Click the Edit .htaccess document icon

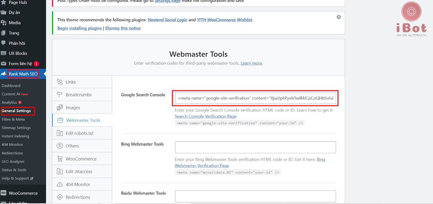60,172
